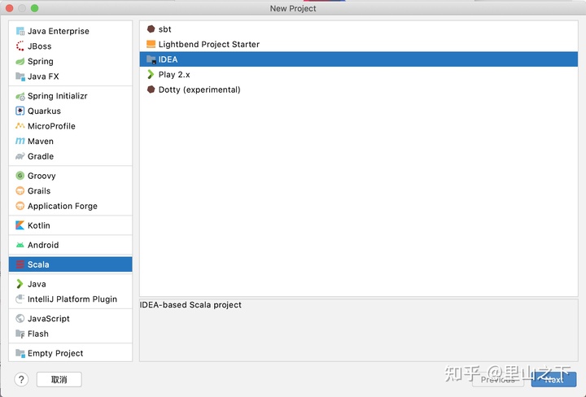The image size is (586, 397).
Task: Click the Groovy green G icon
Action: tap(20, 176)
